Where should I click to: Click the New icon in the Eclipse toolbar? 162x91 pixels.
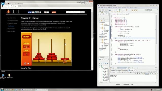point(100,10)
